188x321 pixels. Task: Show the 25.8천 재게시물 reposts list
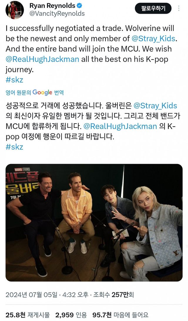click(28, 315)
